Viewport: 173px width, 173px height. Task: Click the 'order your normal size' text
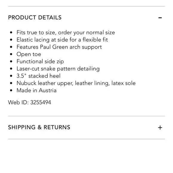point(86,33)
